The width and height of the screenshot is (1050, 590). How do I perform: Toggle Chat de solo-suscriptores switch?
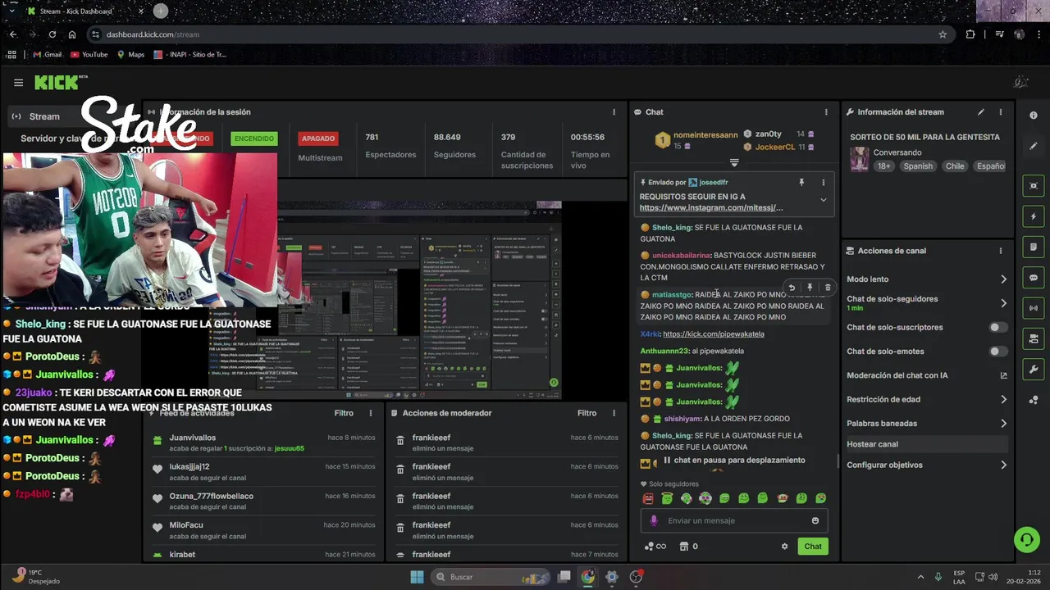pyautogui.click(x=997, y=327)
